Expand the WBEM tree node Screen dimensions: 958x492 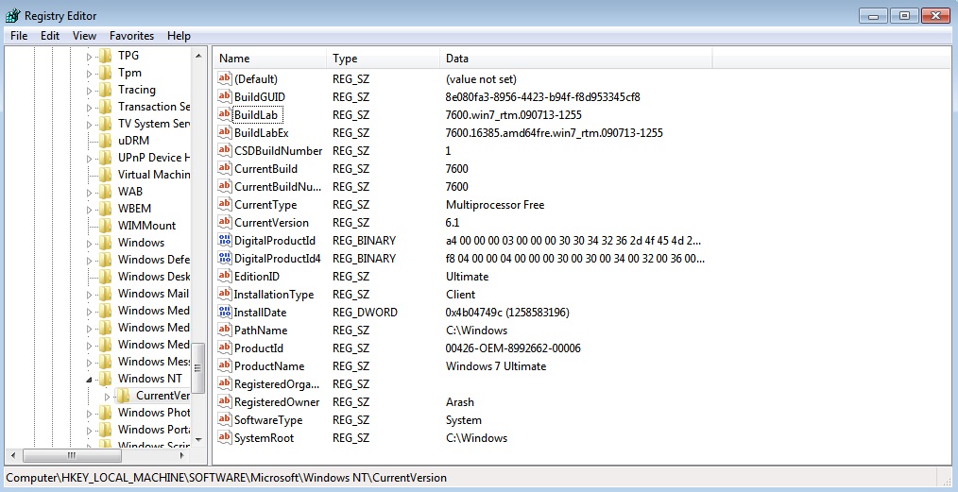click(x=89, y=210)
